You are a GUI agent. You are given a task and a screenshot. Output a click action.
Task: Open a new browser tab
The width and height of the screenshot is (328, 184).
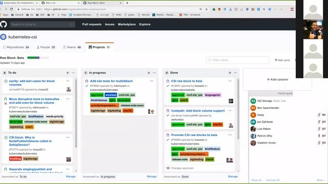coord(127,3)
